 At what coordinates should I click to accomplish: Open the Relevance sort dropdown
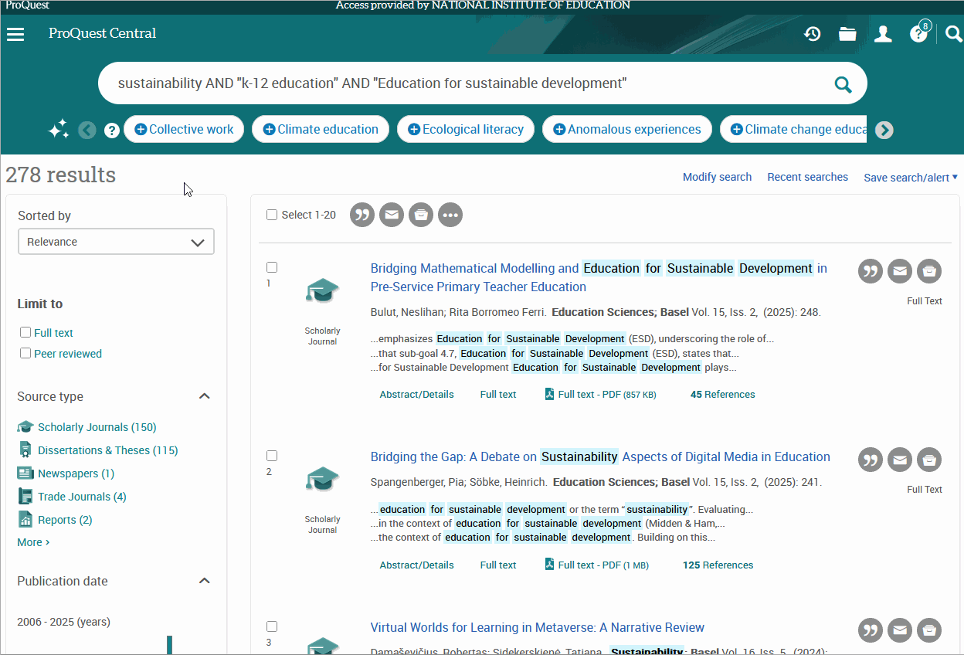click(116, 241)
